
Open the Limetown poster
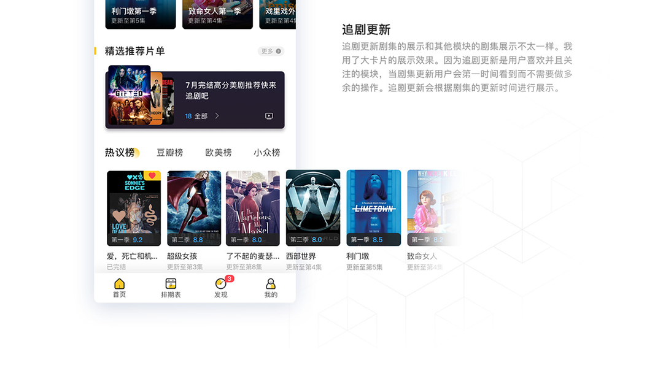373,208
